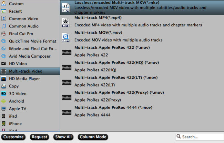The height and width of the screenshot is (143, 224).
Task: Click the Multi-track Video filmstrip icon
Action: coord(3,71)
